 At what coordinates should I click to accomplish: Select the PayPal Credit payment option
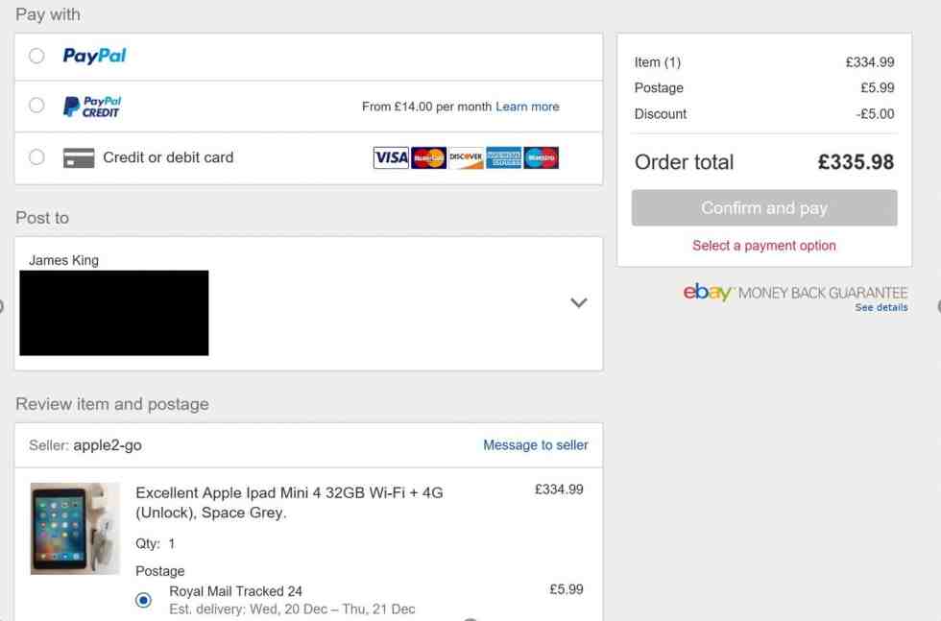[x=36, y=106]
